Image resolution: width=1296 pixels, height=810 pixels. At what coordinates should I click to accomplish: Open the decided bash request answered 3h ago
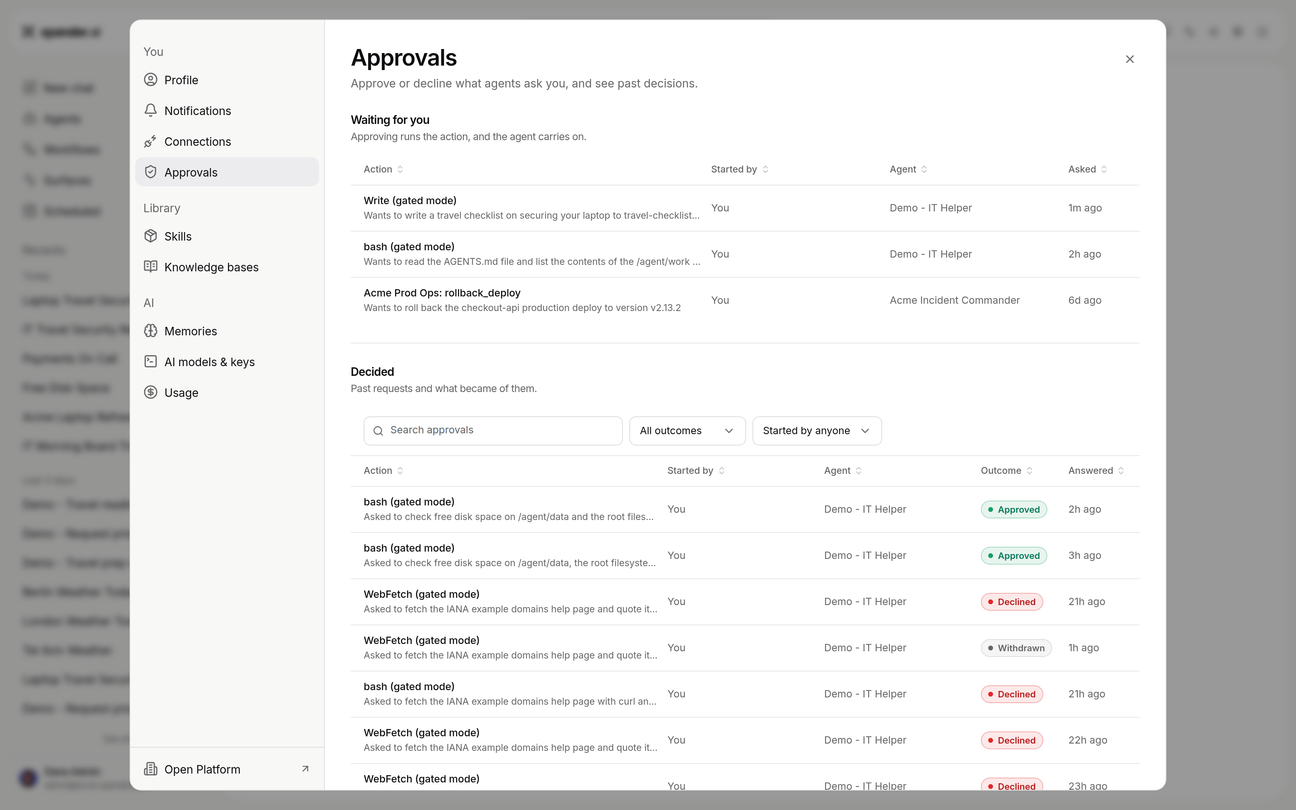(745, 556)
